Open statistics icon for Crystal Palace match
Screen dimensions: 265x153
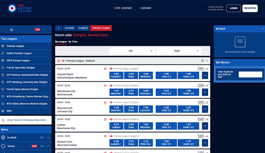207,69
